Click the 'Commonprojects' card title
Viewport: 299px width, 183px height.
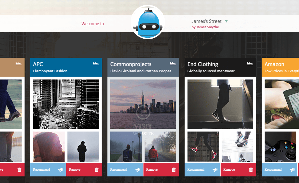coord(131,64)
